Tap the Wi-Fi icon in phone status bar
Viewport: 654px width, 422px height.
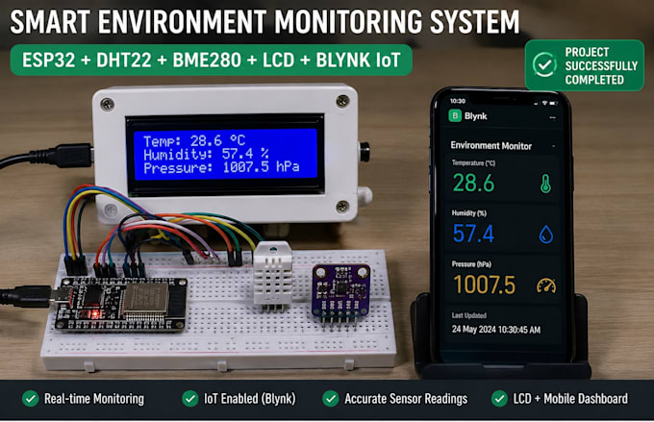pos(544,103)
